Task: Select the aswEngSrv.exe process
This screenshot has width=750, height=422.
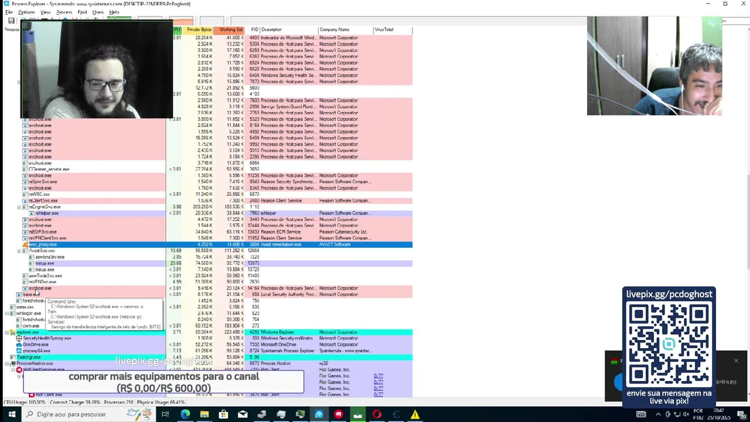Action: 50,257
